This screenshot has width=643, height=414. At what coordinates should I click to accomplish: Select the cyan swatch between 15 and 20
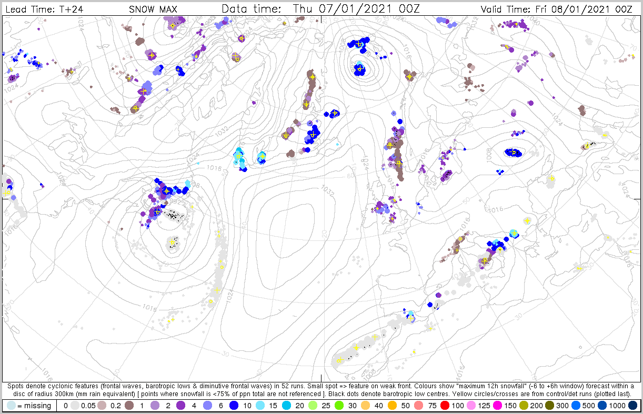tap(286, 405)
